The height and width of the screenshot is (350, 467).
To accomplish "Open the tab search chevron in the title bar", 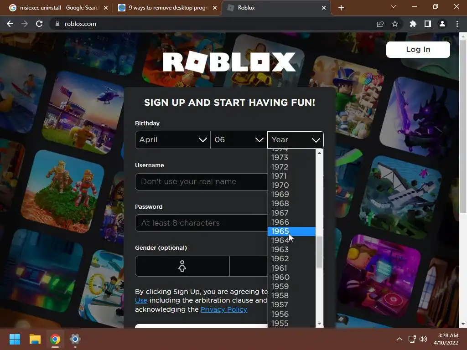I will [394, 6].
